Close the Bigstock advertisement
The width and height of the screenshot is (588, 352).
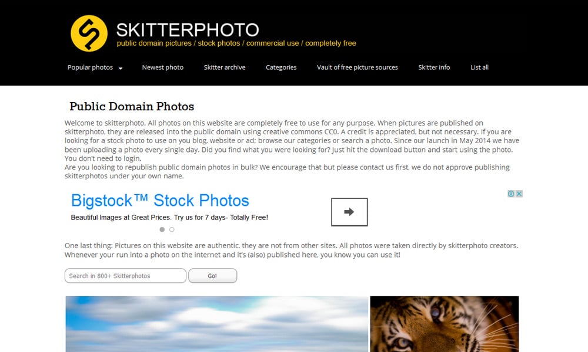point(519,194)
